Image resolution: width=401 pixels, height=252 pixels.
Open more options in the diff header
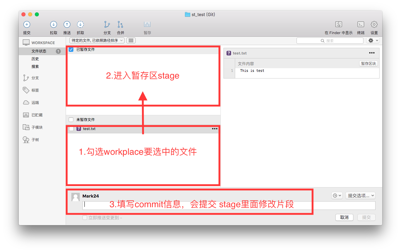(372, 53)
